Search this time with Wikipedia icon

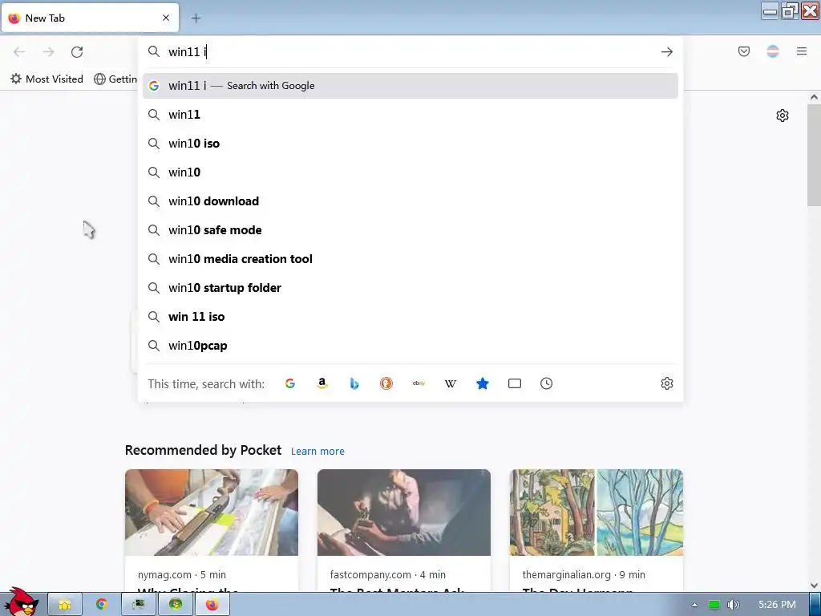pyautogui.click(x=451, y=383)
